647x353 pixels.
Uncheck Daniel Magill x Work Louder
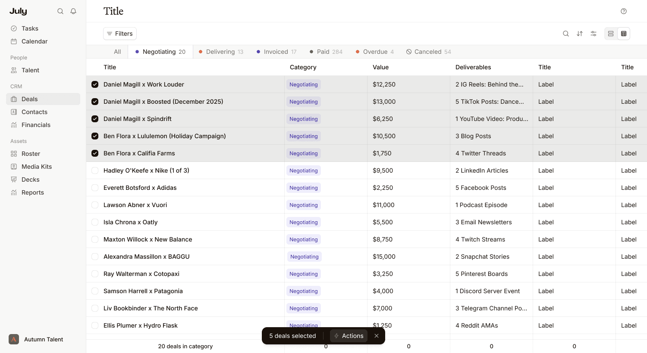95,84
